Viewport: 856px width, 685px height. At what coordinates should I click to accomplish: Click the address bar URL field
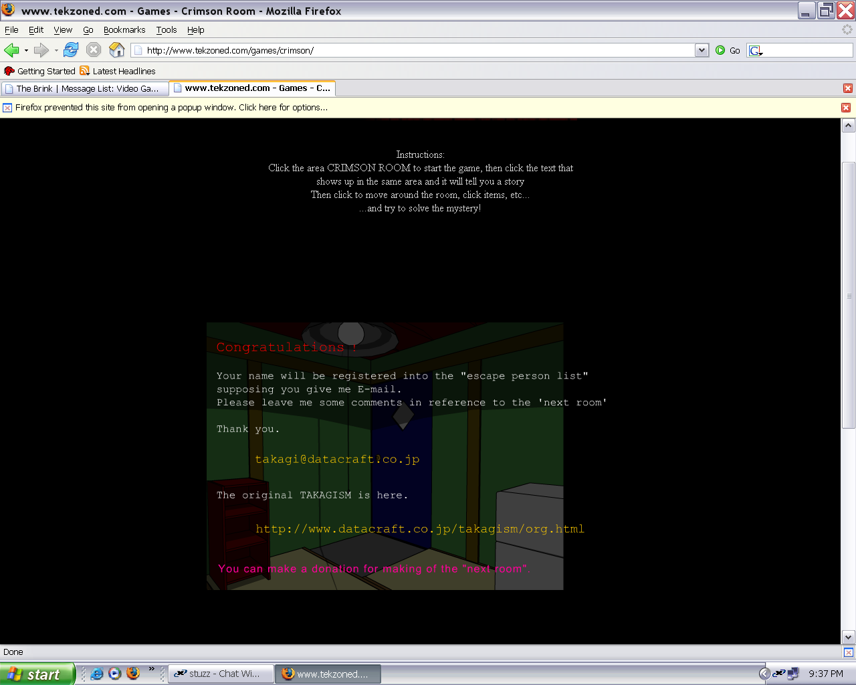click(415, 50)
